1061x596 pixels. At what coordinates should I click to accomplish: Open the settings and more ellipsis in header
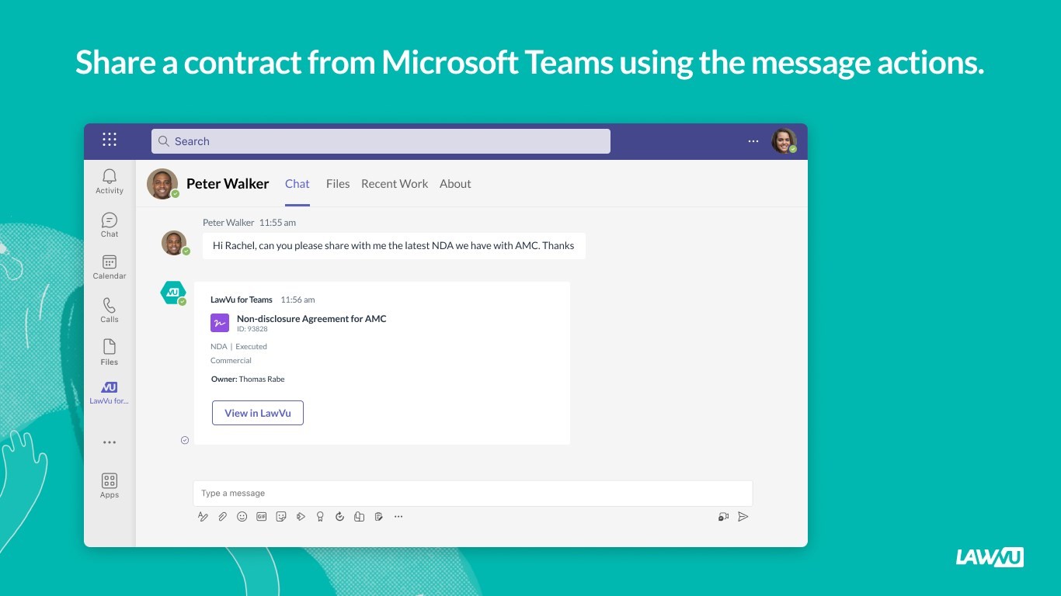[x=753, y=141]
